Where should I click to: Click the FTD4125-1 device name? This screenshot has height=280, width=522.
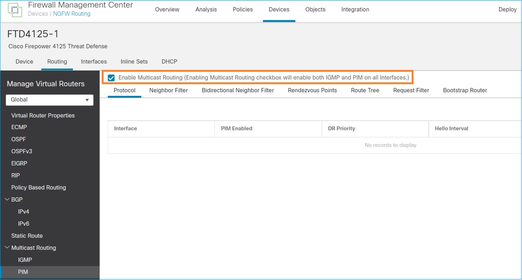(33, 34)
